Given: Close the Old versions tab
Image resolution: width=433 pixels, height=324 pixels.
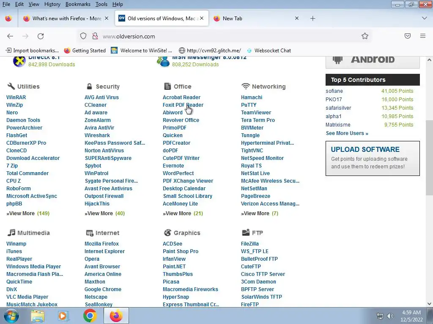Looking at the screenshot, I should click(202, 18).
